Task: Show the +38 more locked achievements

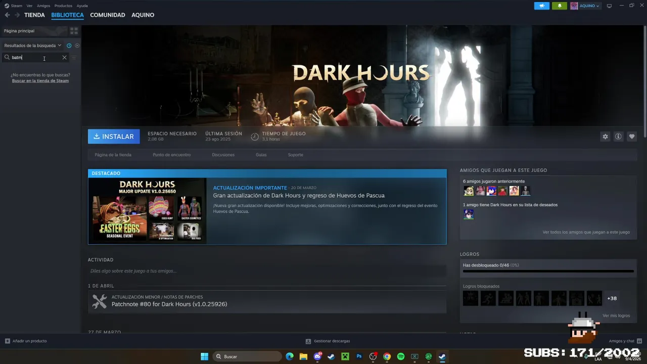Action: coord(612,298)
